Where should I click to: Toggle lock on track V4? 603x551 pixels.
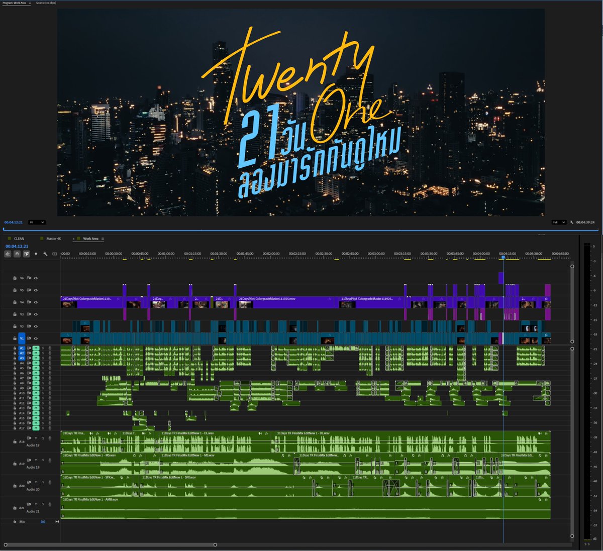click(15, 302)
